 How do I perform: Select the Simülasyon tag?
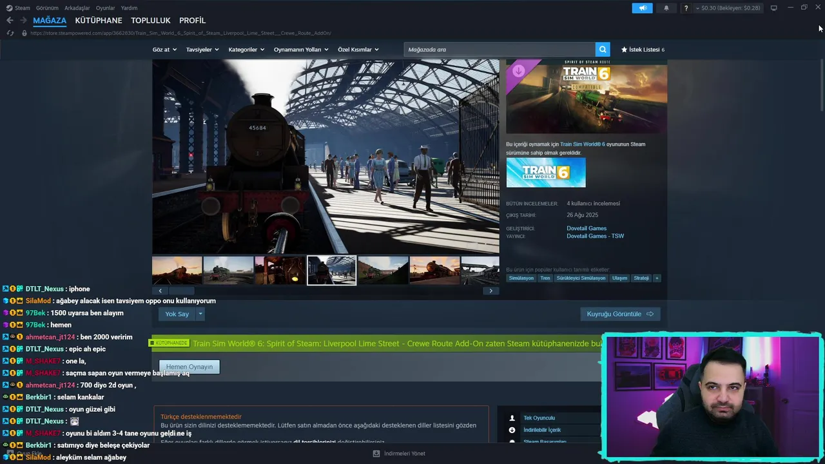coord(521,278)
